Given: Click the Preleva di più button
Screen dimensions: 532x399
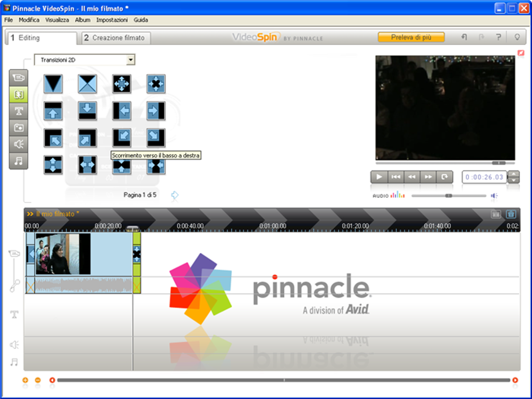Looking at the screenshot, I should 411,38.
